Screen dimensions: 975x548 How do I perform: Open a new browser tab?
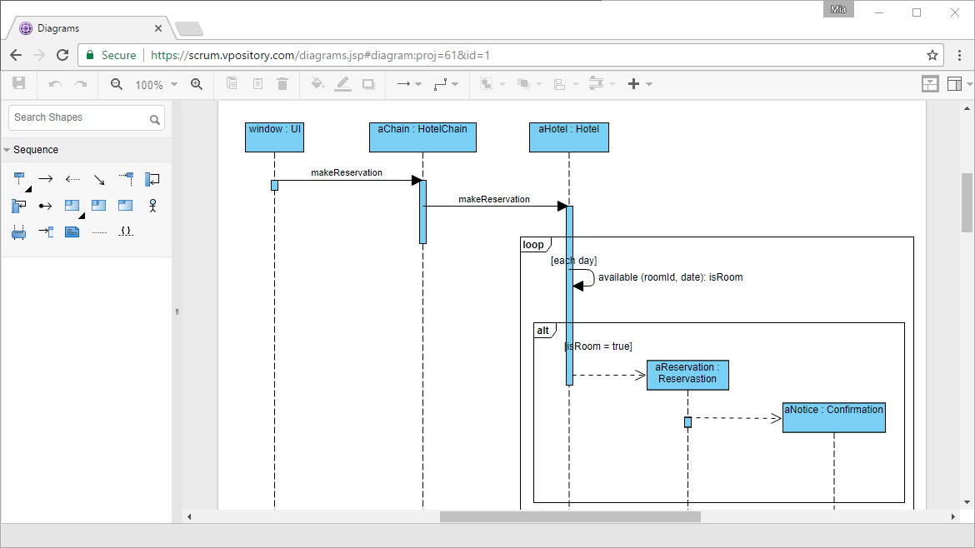coord(189,28)
